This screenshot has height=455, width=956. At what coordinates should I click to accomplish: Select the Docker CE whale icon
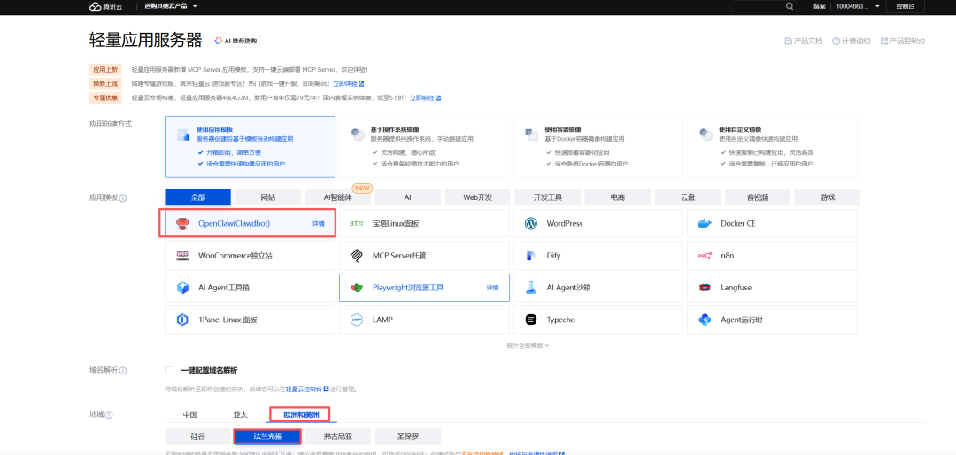click(705, 224)
